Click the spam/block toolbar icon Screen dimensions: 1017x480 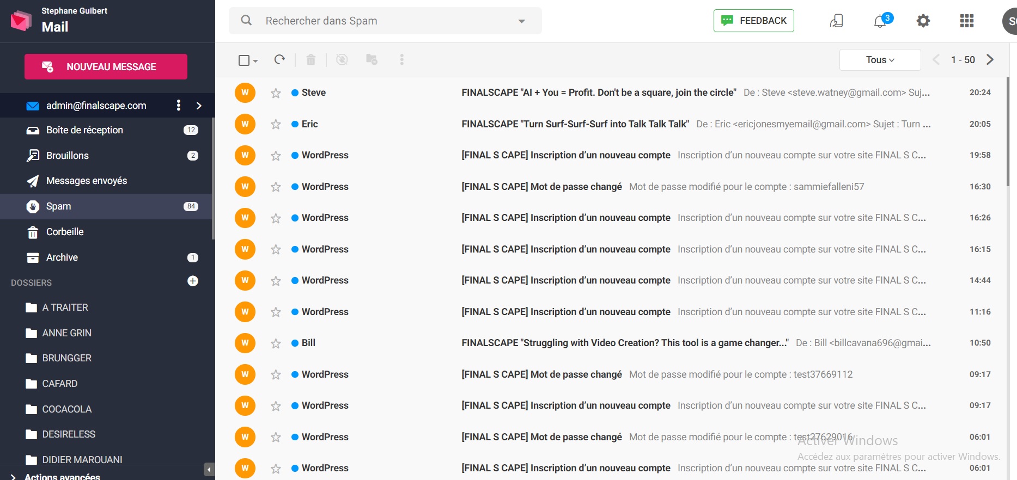(x=342, y=59)
